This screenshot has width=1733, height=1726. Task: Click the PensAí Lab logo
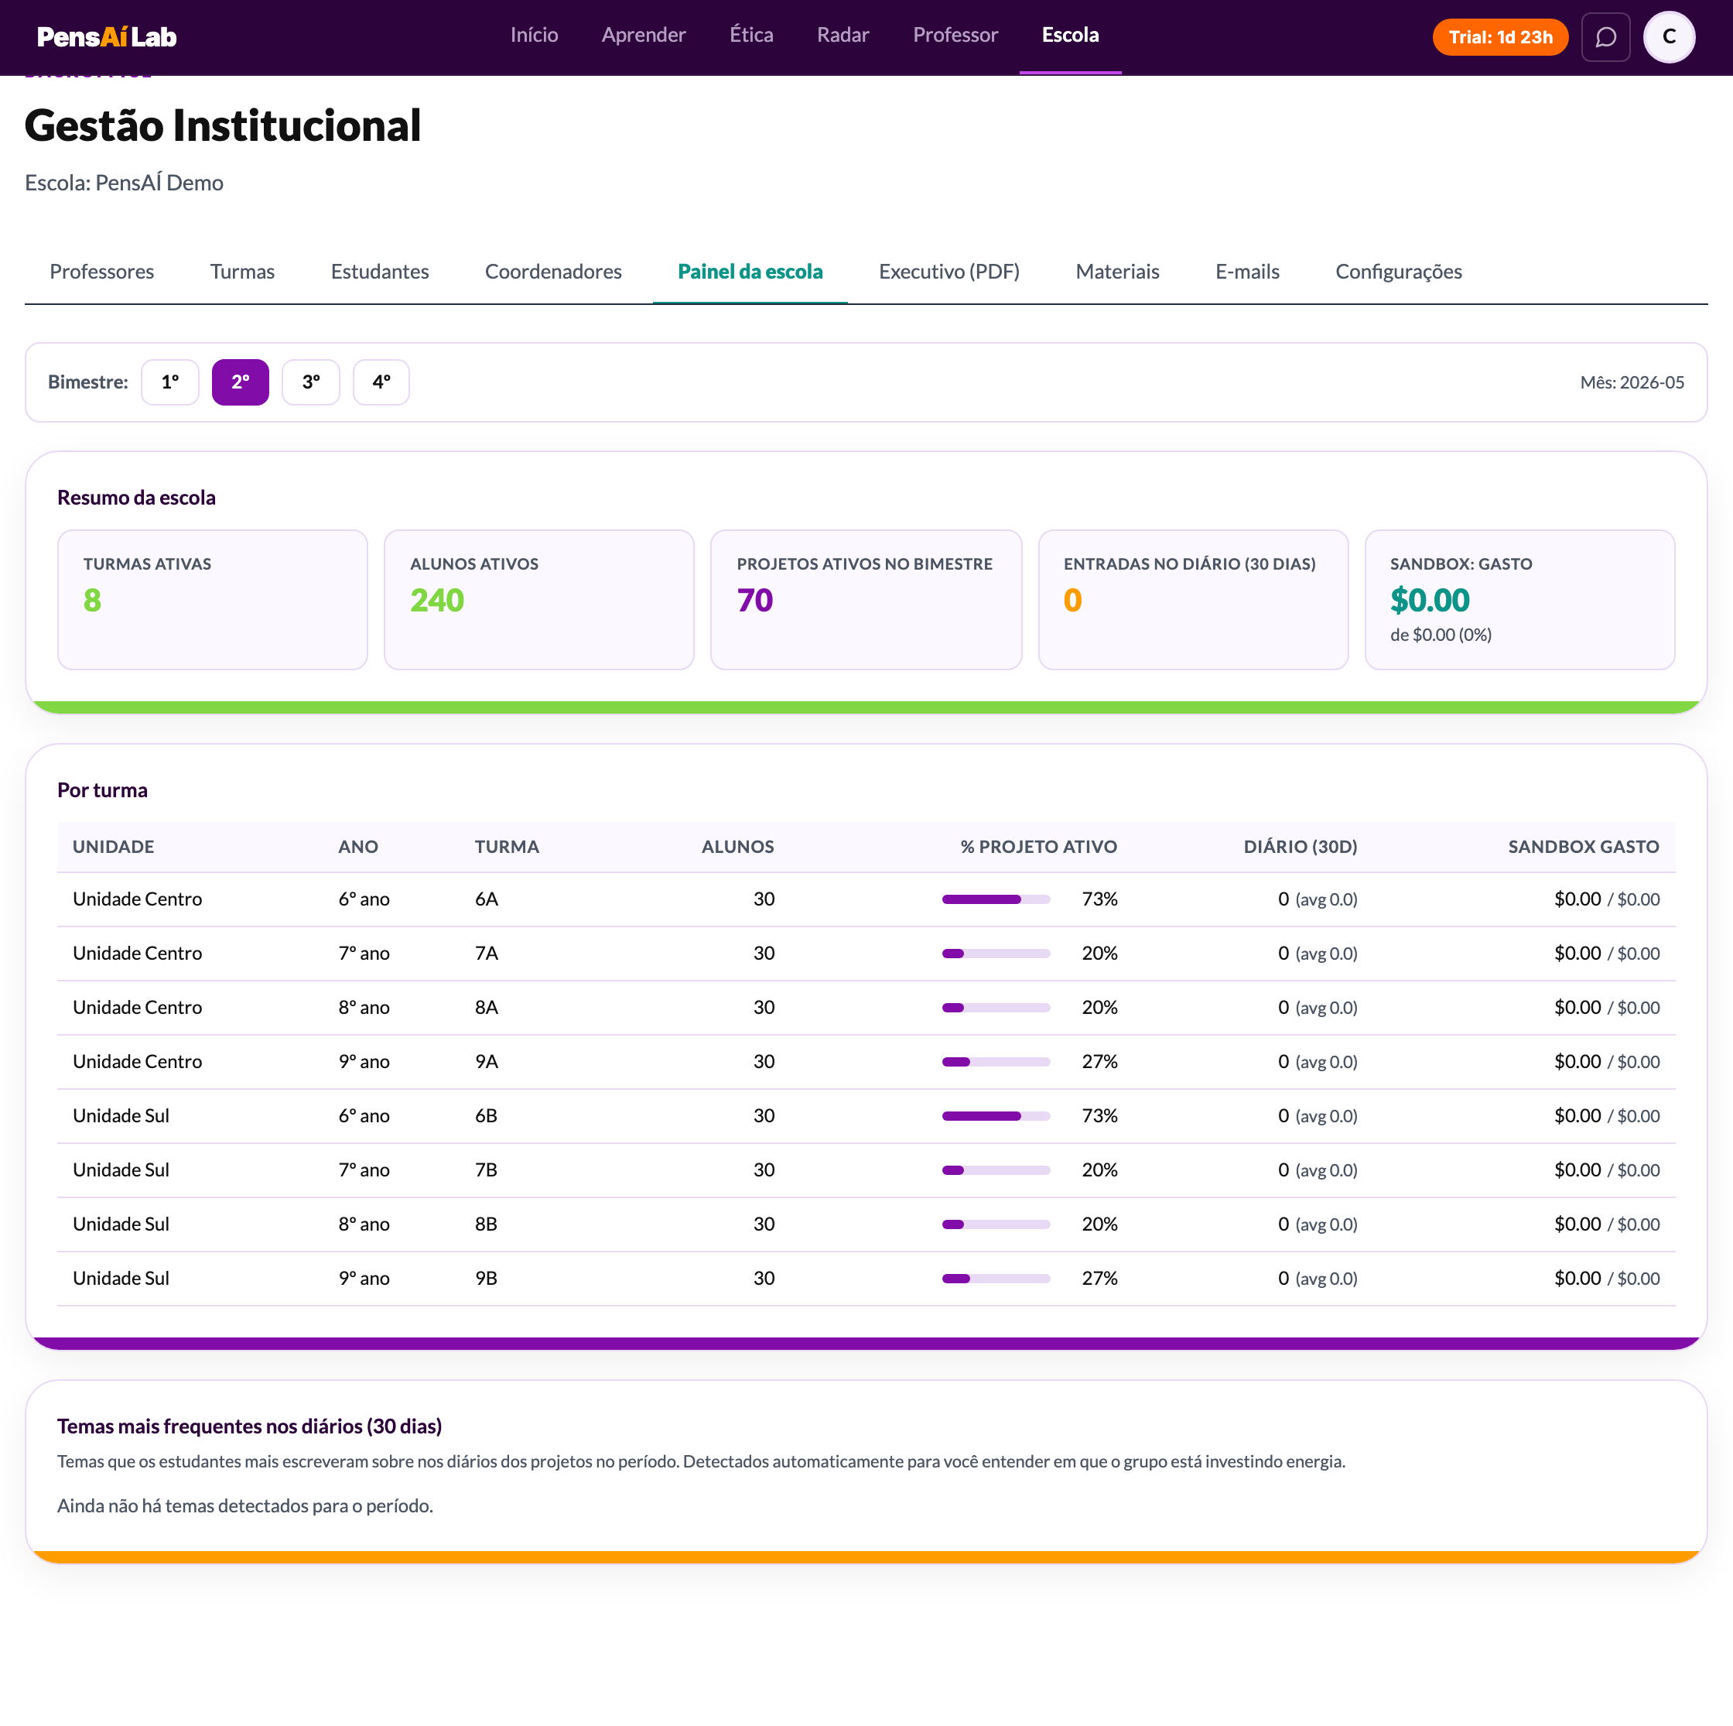pos(107,37)
